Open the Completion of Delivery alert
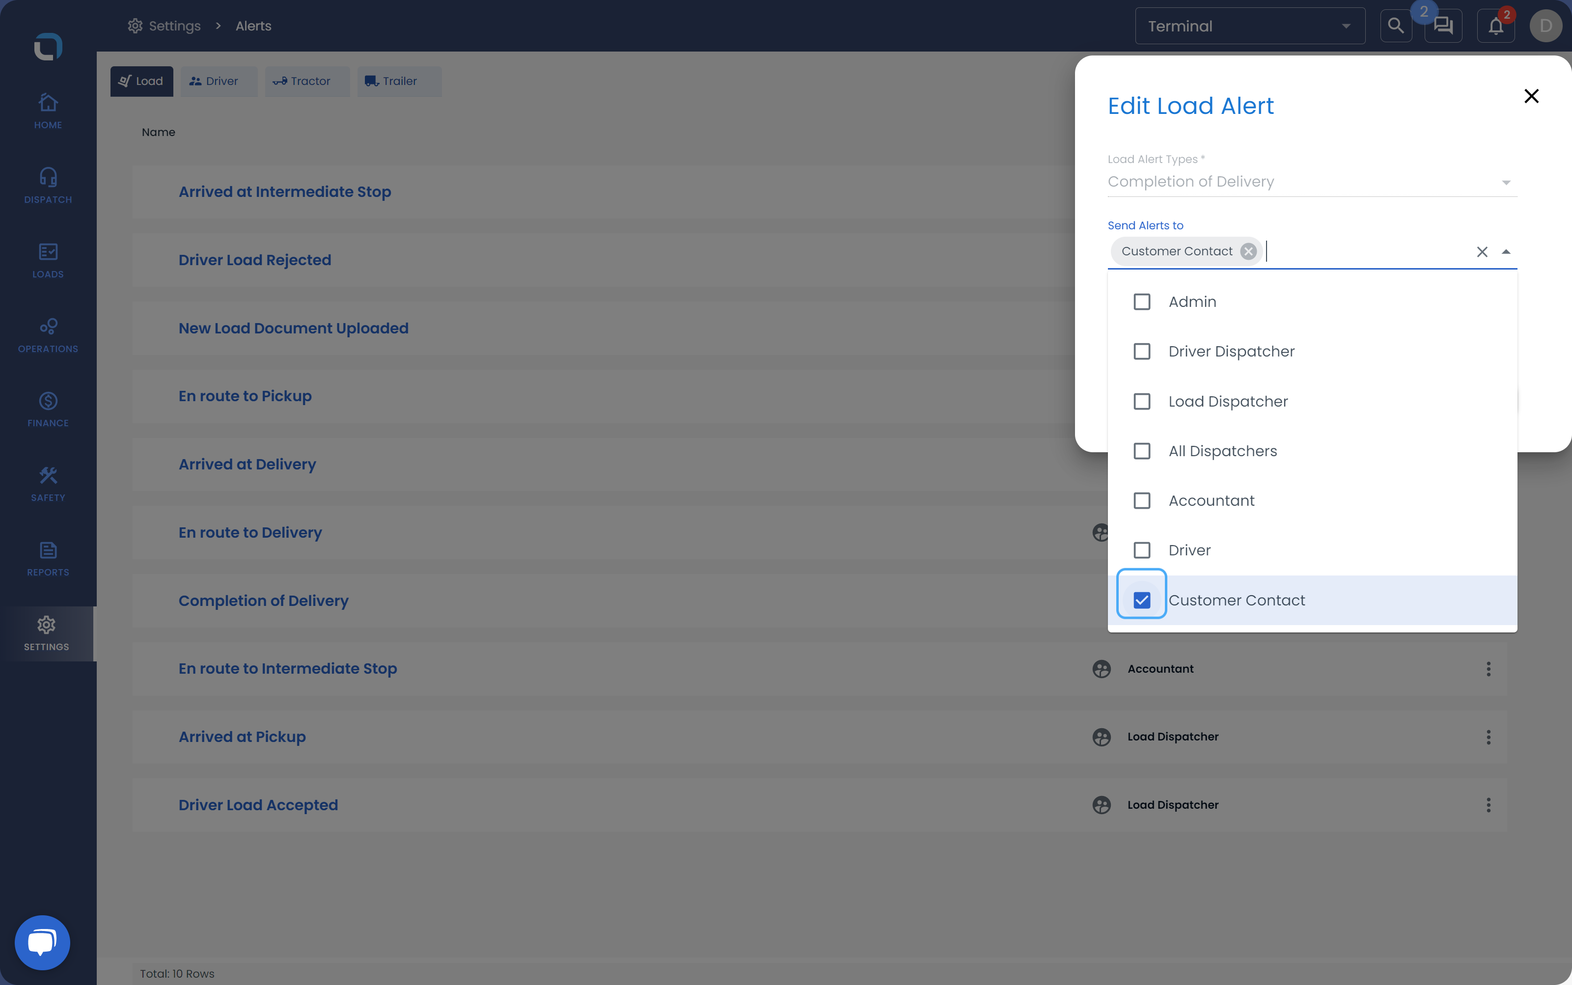The width and height of the screenshot is (1572, 985). click(x=263, y=601)
